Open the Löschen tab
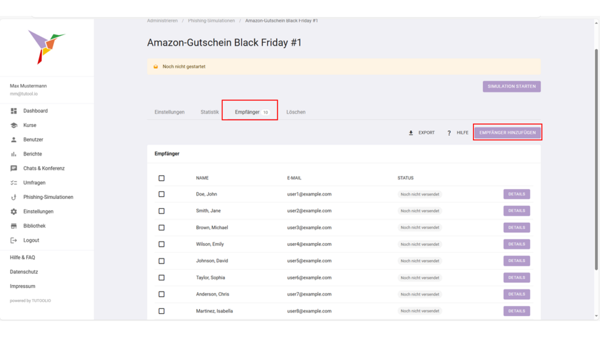The image size is (600, 337). click(x=296, y=112)
